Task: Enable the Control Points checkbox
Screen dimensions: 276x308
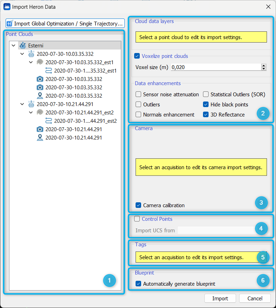Action: 137,219
